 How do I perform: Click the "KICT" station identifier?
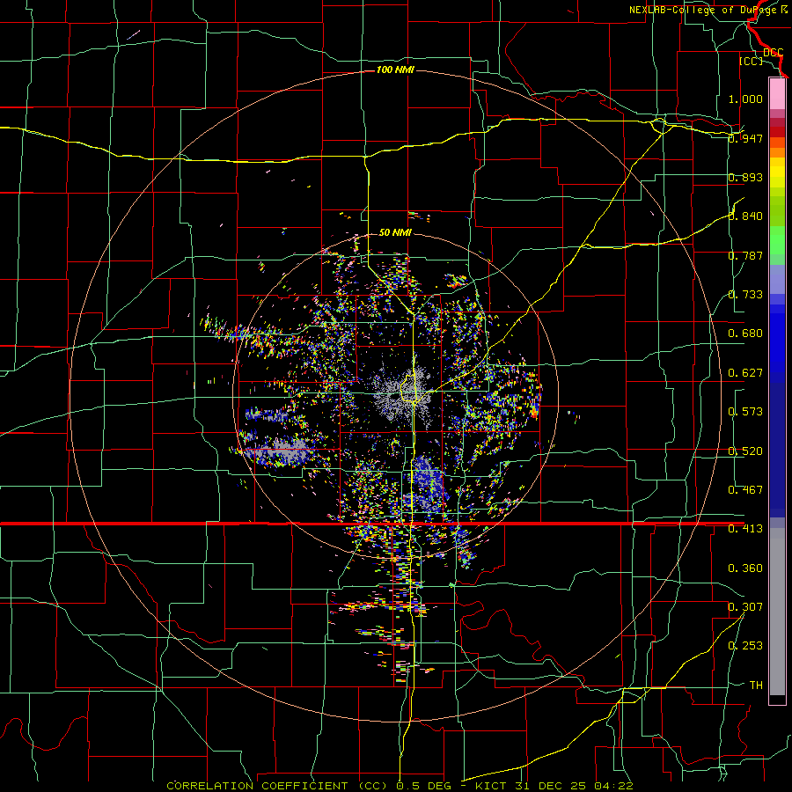click(x=493, y=786)
